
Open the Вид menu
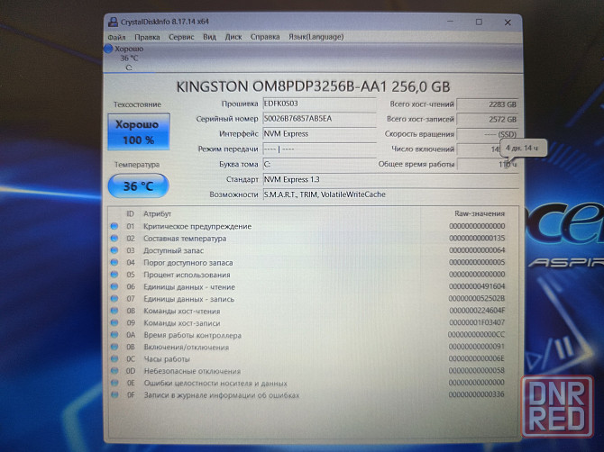point(209,37)
